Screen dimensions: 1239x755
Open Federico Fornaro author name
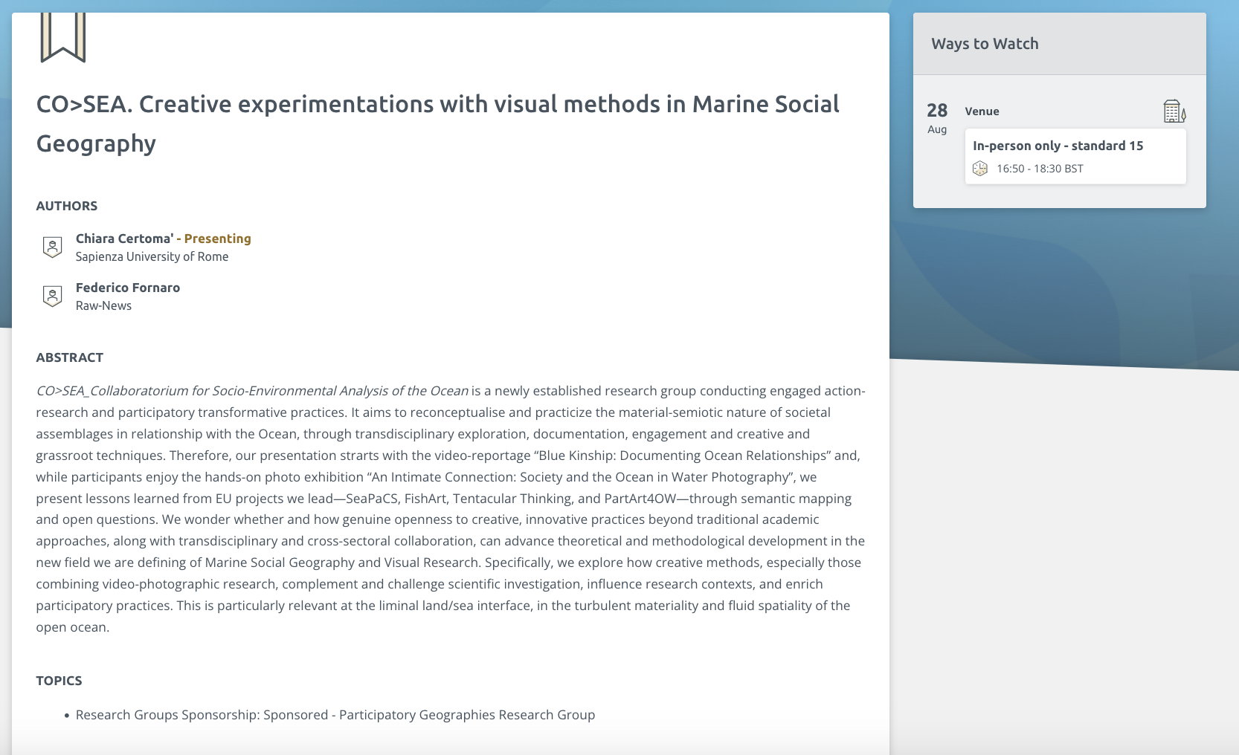click(x=128, y=288)
